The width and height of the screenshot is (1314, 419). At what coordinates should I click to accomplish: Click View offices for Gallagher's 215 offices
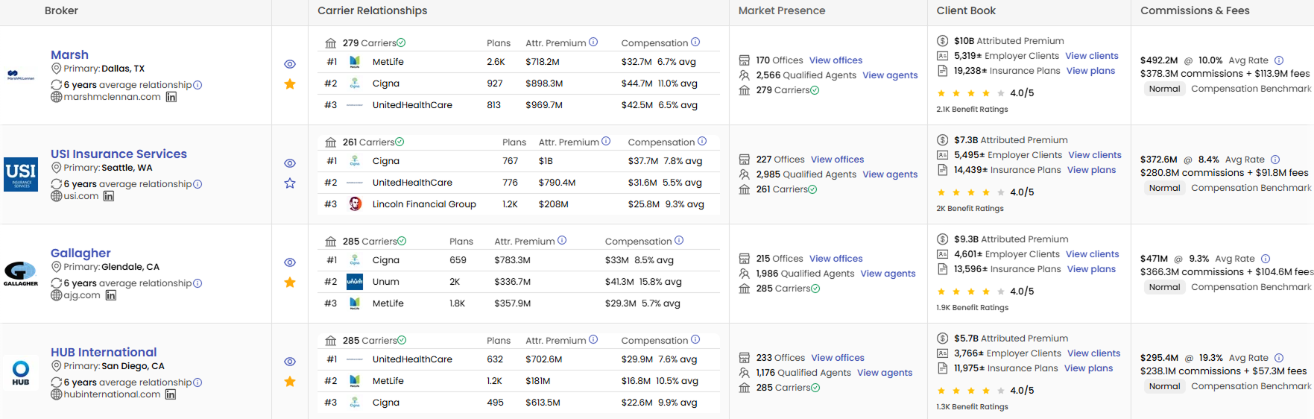(836, 259)
